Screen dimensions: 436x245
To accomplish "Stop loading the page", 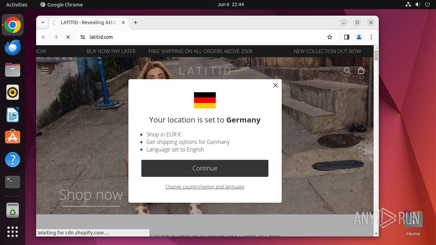I will [68, 37].
